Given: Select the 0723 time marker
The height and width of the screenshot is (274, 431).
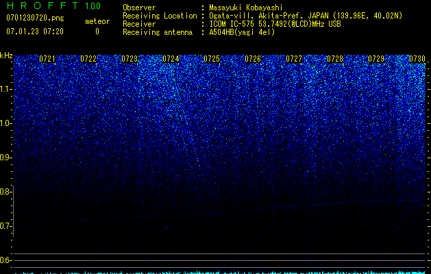Looking at the screenshot, I should [130, 59].
